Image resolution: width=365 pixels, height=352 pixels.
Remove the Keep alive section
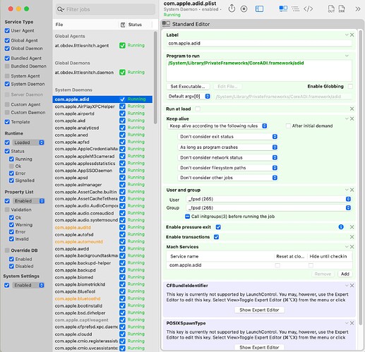[352, 119]
